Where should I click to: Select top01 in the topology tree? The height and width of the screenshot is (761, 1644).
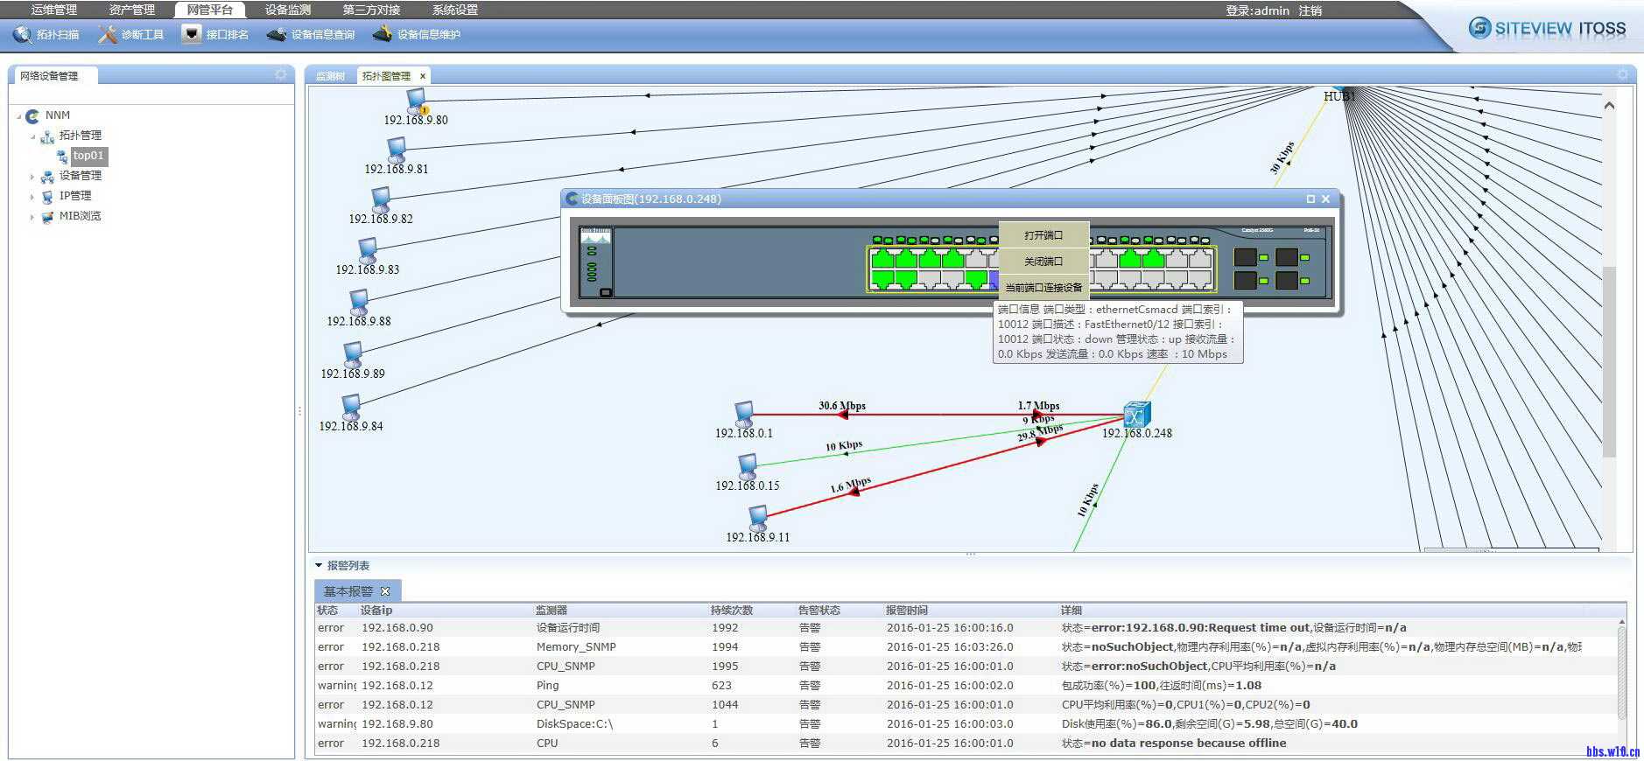tap(88, 156)
